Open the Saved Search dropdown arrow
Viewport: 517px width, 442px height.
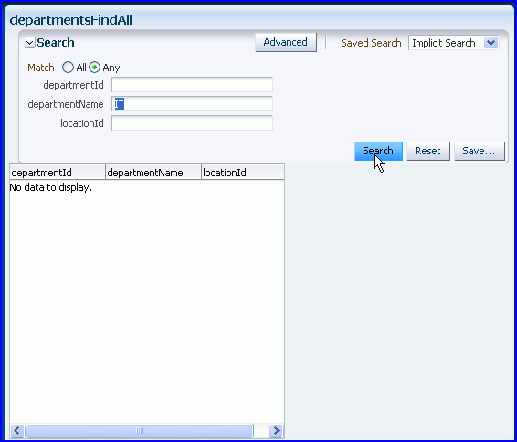pos(491,43)
